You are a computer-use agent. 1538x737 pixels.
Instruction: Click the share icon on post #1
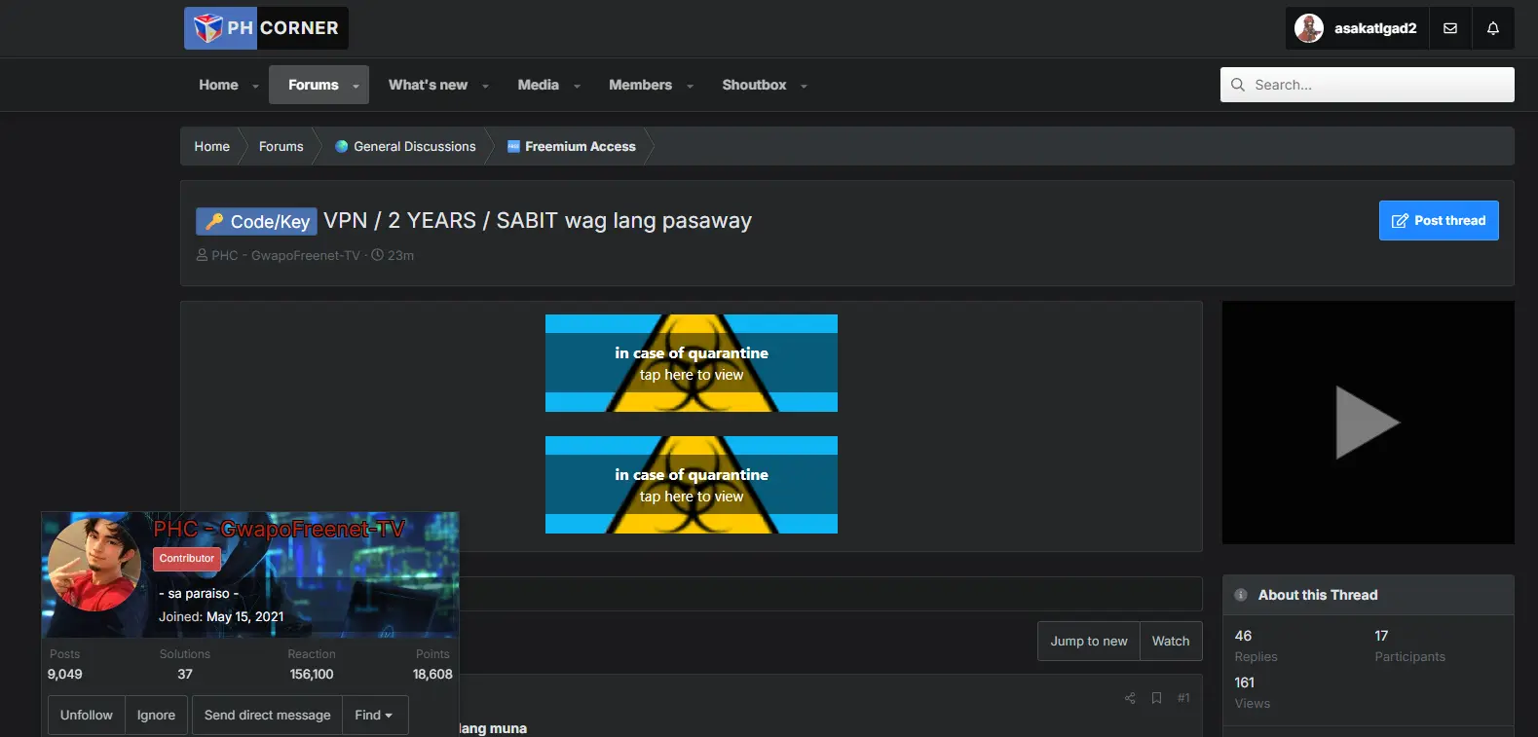(x=1130, y=698)
